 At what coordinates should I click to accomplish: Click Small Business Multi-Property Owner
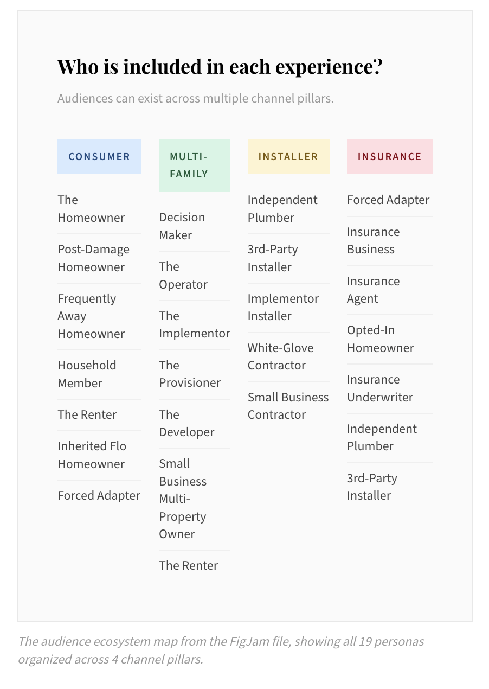pyautogui.click(x=183, y=499)
